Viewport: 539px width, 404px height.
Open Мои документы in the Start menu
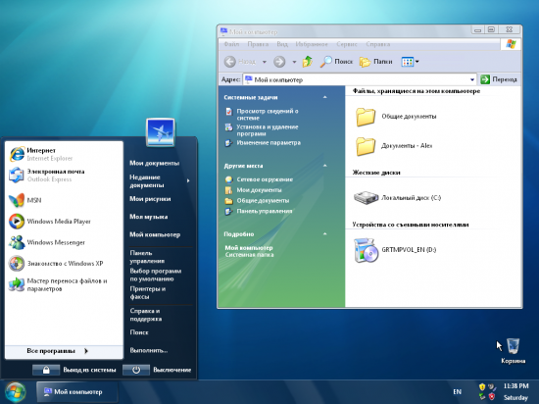pos(154,163)
